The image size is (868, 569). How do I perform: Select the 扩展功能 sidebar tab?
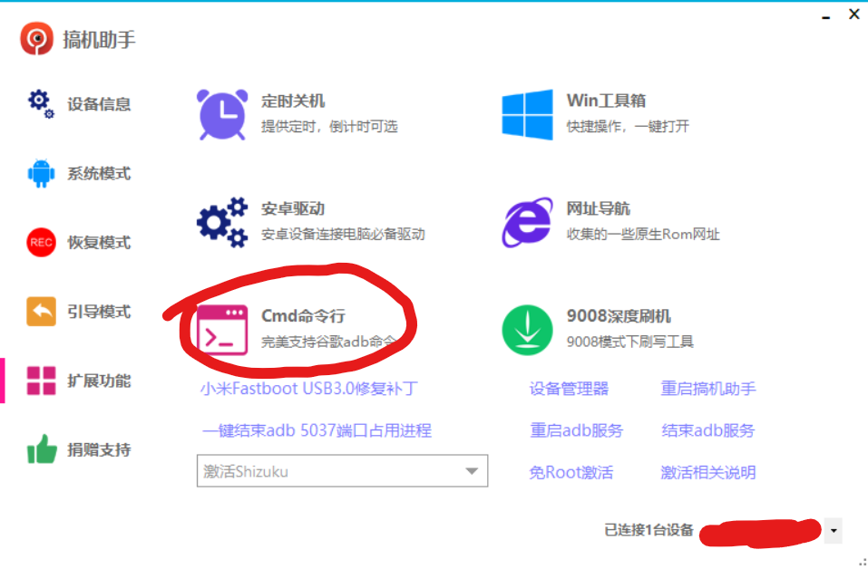point(98,381)
